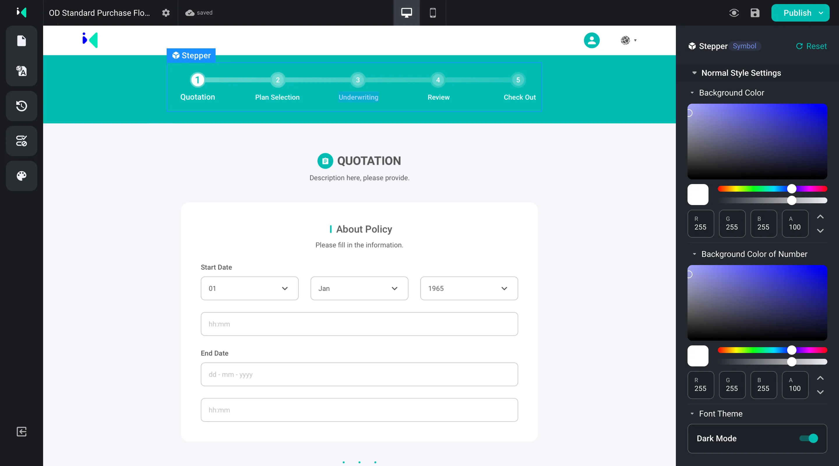Open the Start Date month dropdown showing Jan

[x=359, y=288]
